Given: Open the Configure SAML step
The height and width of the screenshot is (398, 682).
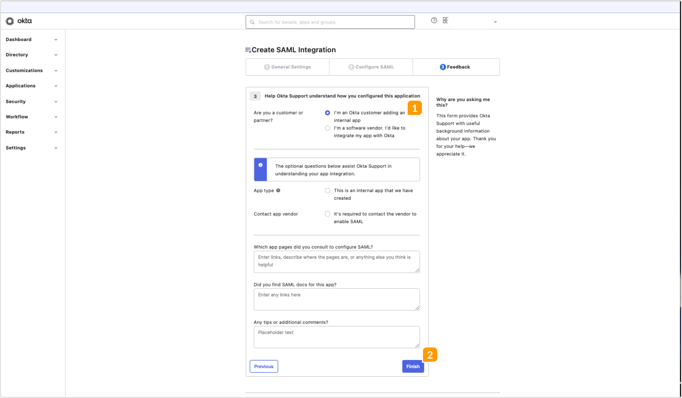Looking at the screenshot, I should 371,67.
